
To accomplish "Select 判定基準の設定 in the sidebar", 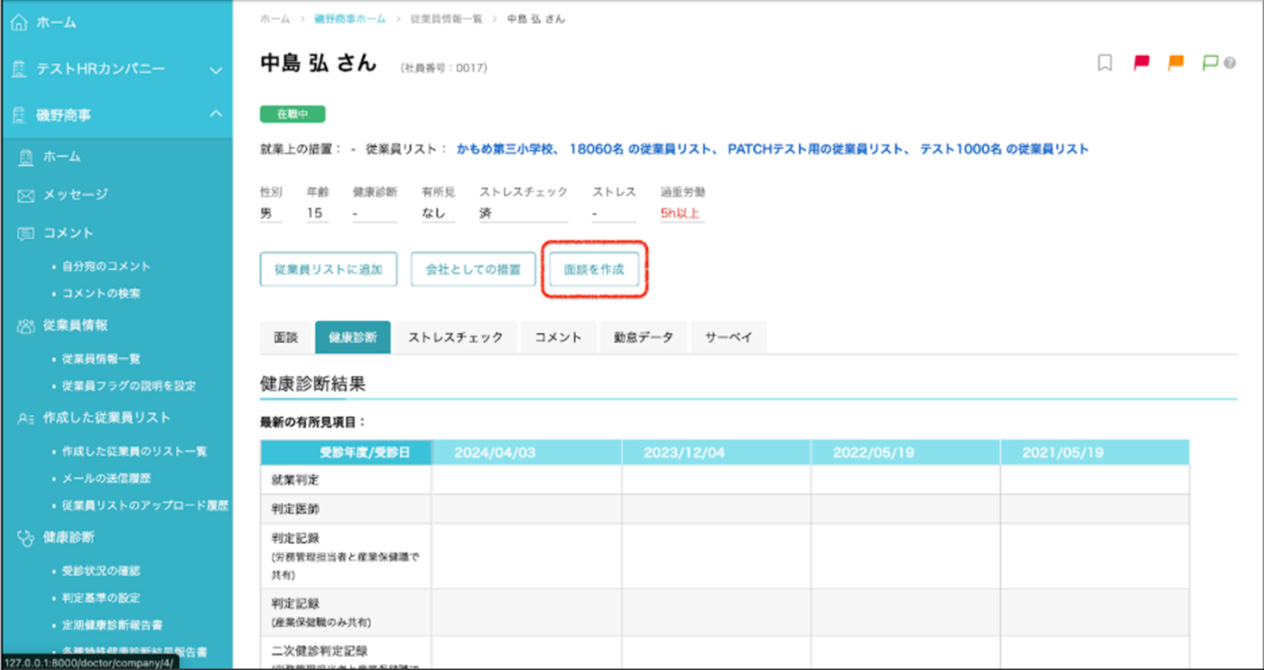I will (101, 598).
